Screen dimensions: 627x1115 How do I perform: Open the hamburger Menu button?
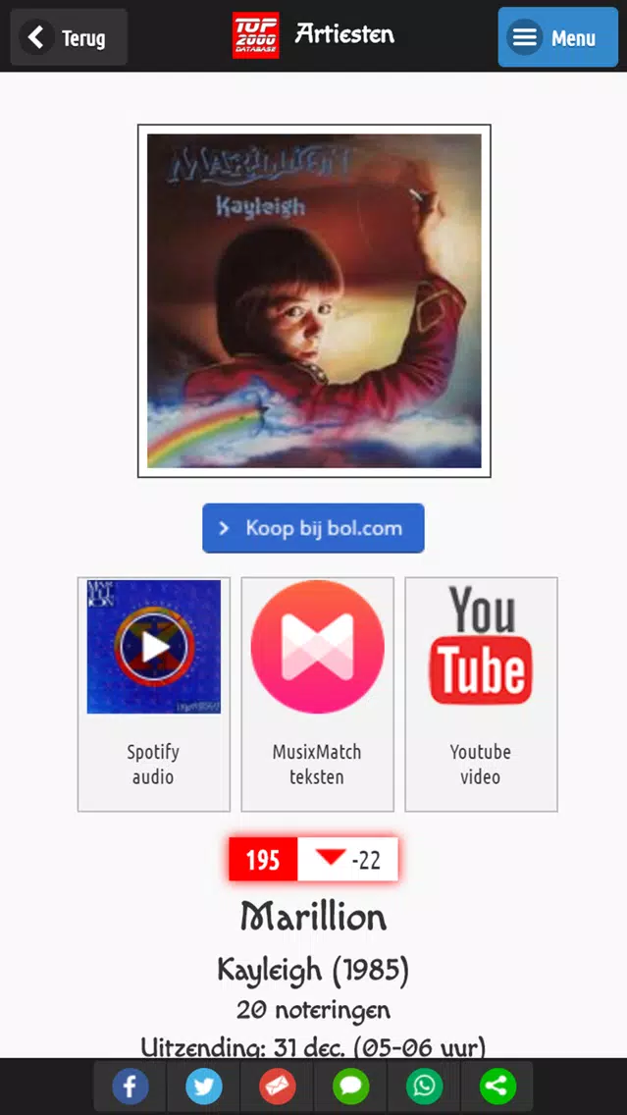click(x=558, y=37)
